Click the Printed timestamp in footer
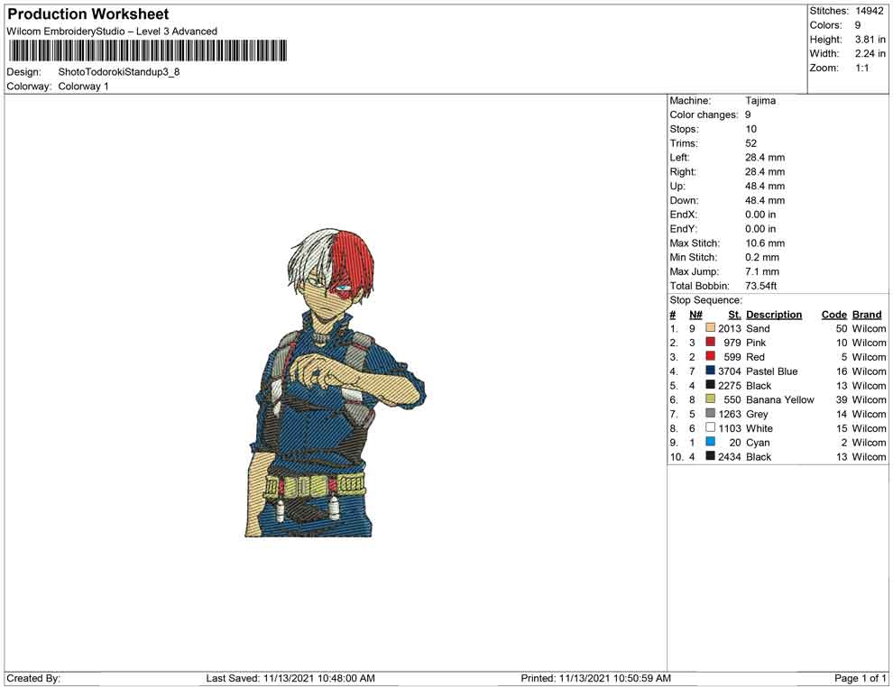 pos(595,678)
